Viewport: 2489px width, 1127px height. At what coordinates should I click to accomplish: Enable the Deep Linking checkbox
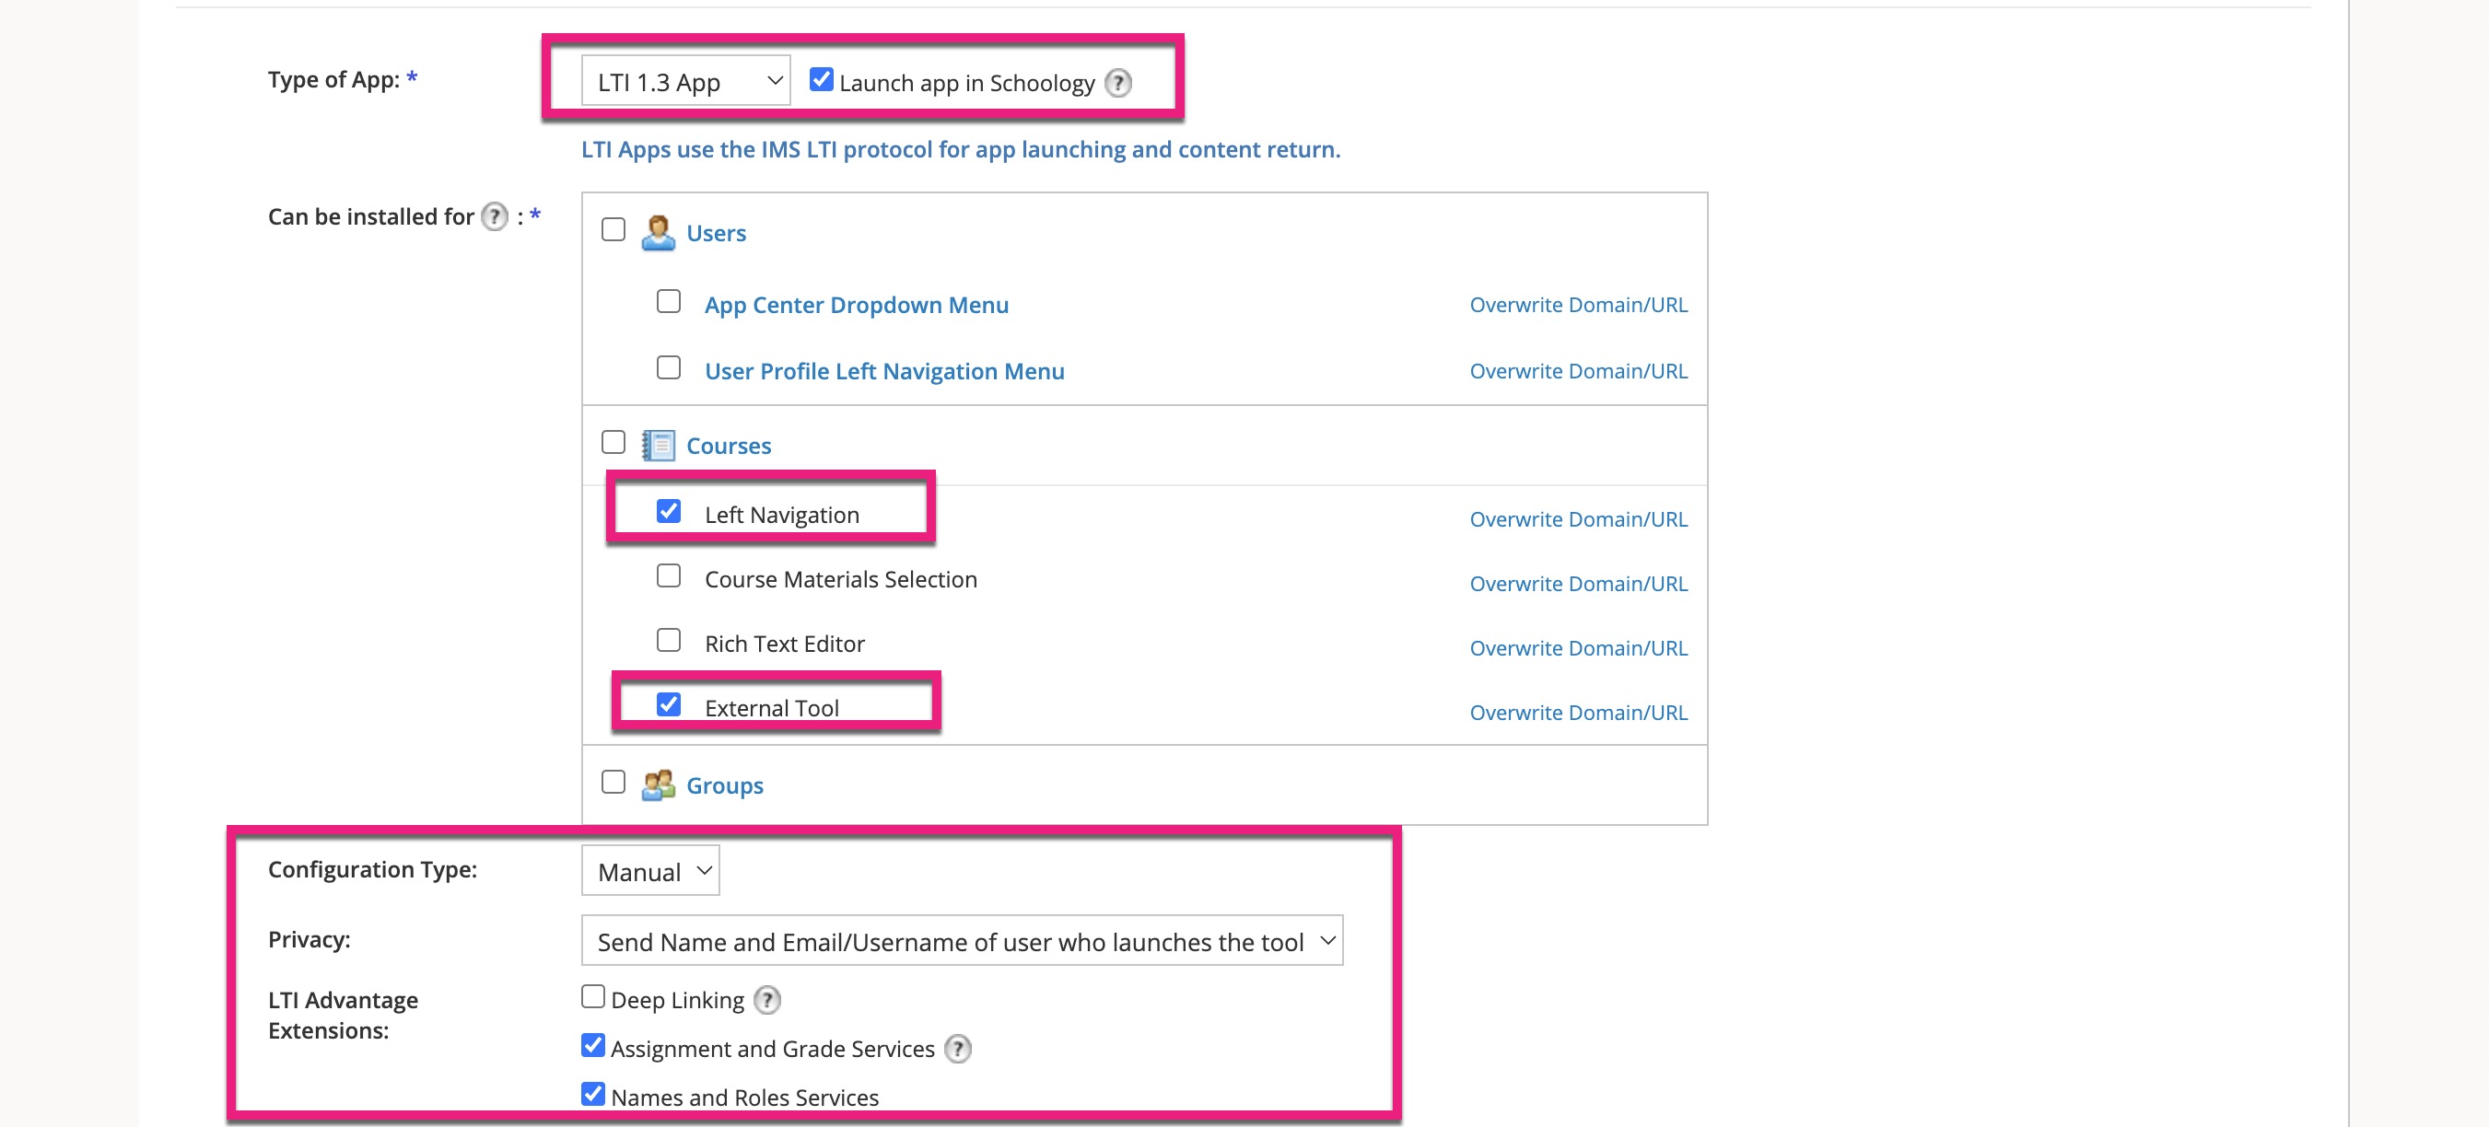coord(593,996)
